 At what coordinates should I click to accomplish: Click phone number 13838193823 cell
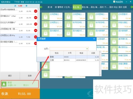(81, 60)
